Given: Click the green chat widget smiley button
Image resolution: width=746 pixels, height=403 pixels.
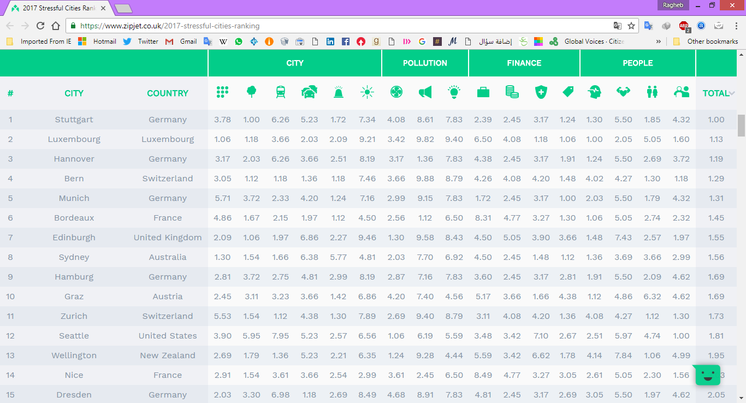Looking at the screenshot, I should click(x=708, y=375).
